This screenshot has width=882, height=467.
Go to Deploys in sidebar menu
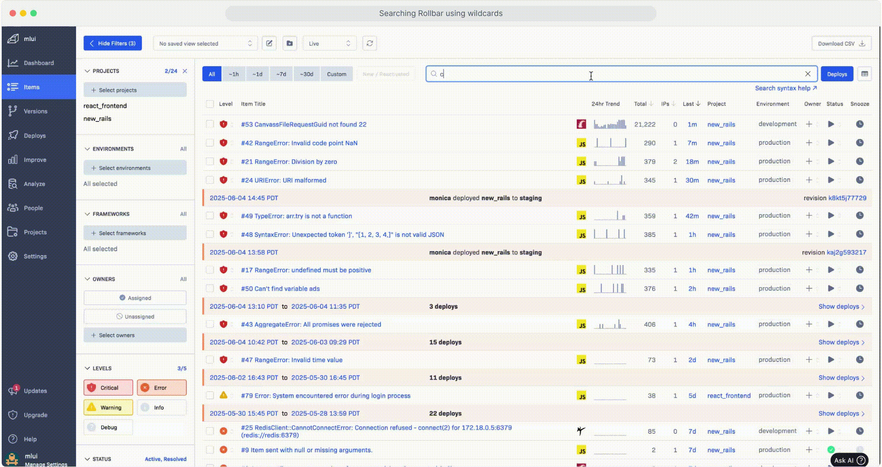point(35,135)
